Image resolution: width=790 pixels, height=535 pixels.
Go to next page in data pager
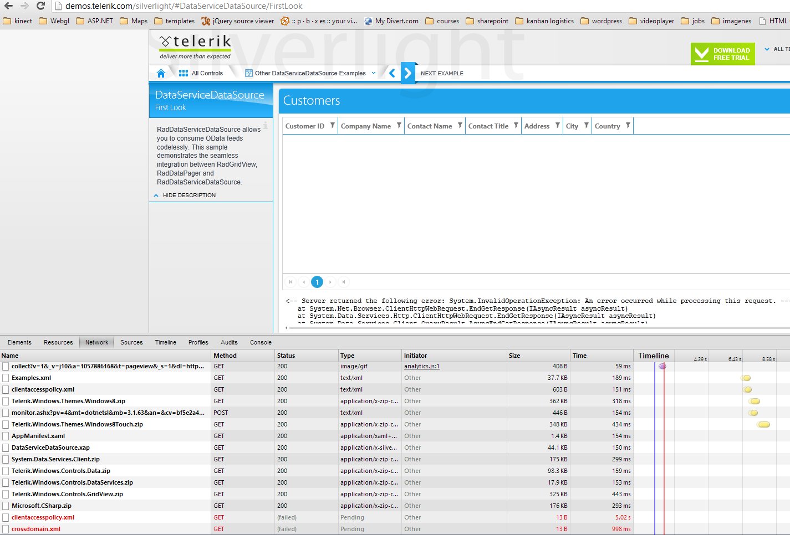tap(330, 282)
